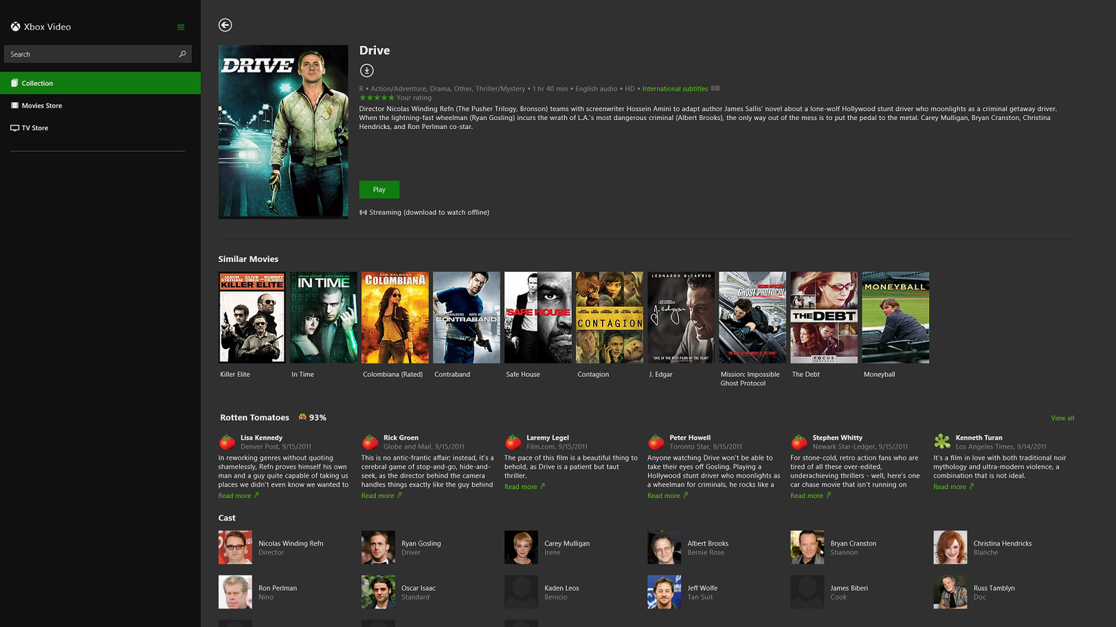Go back with the circled arrow button
Viewport: 1116px width, 627px height.
point(225,25)
